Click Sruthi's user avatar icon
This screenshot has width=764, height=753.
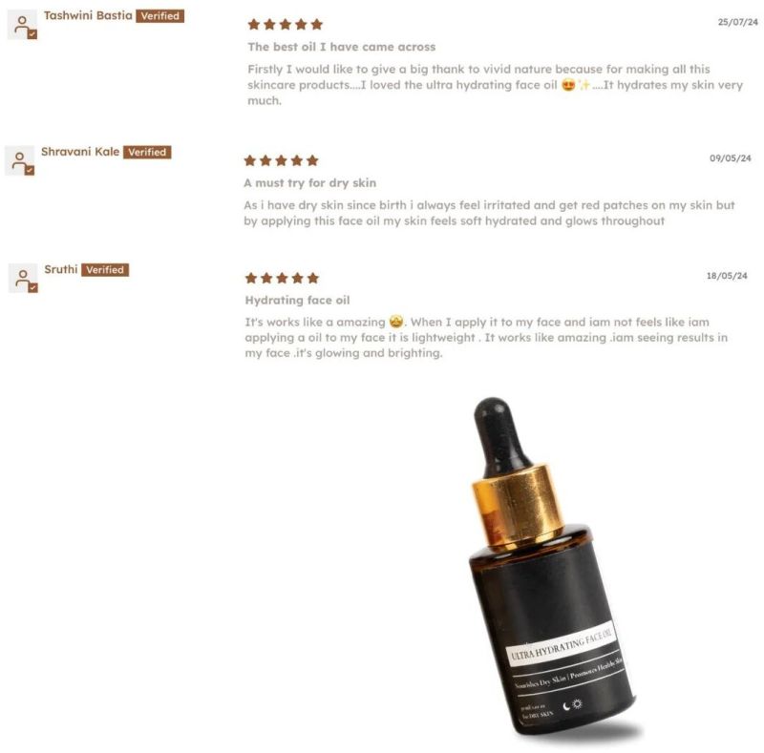(x=23, y=278)
